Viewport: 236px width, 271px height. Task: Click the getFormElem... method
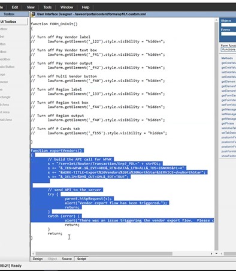click(229, 95)
